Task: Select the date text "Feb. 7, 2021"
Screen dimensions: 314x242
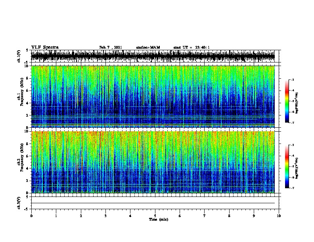Action: pos(111,47)
